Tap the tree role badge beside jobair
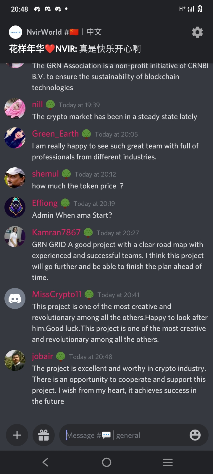The height and width of the screenshot is (474, 213). coord(61,356)
